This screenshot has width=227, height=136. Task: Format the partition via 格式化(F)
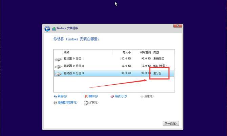coord(121,96)
